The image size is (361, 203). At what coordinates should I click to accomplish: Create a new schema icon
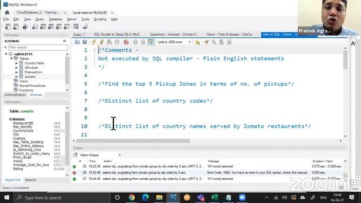[x=35, y=27]
